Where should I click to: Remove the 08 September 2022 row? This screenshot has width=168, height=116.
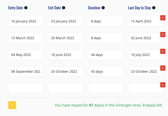(x=163, y=68)
